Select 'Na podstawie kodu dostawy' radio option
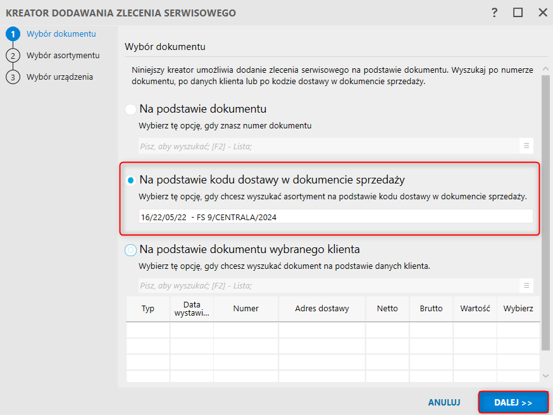Screen dimensions: 553x415 (131, 180)
